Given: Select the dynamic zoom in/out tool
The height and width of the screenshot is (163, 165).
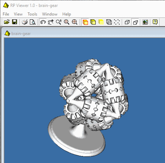Looking at the screenshot, I should pos(59,22).
